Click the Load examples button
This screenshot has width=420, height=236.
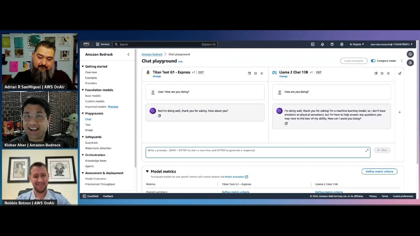tap(354, 61)
